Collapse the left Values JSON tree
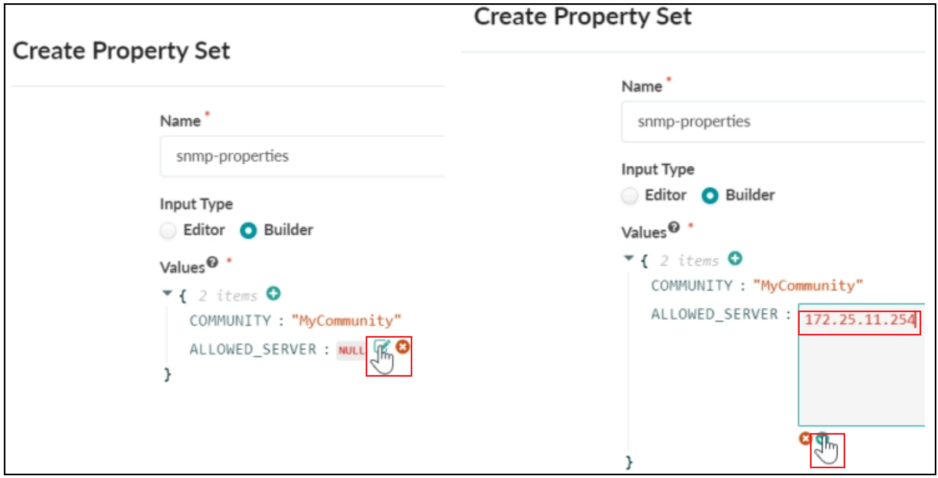 (167, 293)
